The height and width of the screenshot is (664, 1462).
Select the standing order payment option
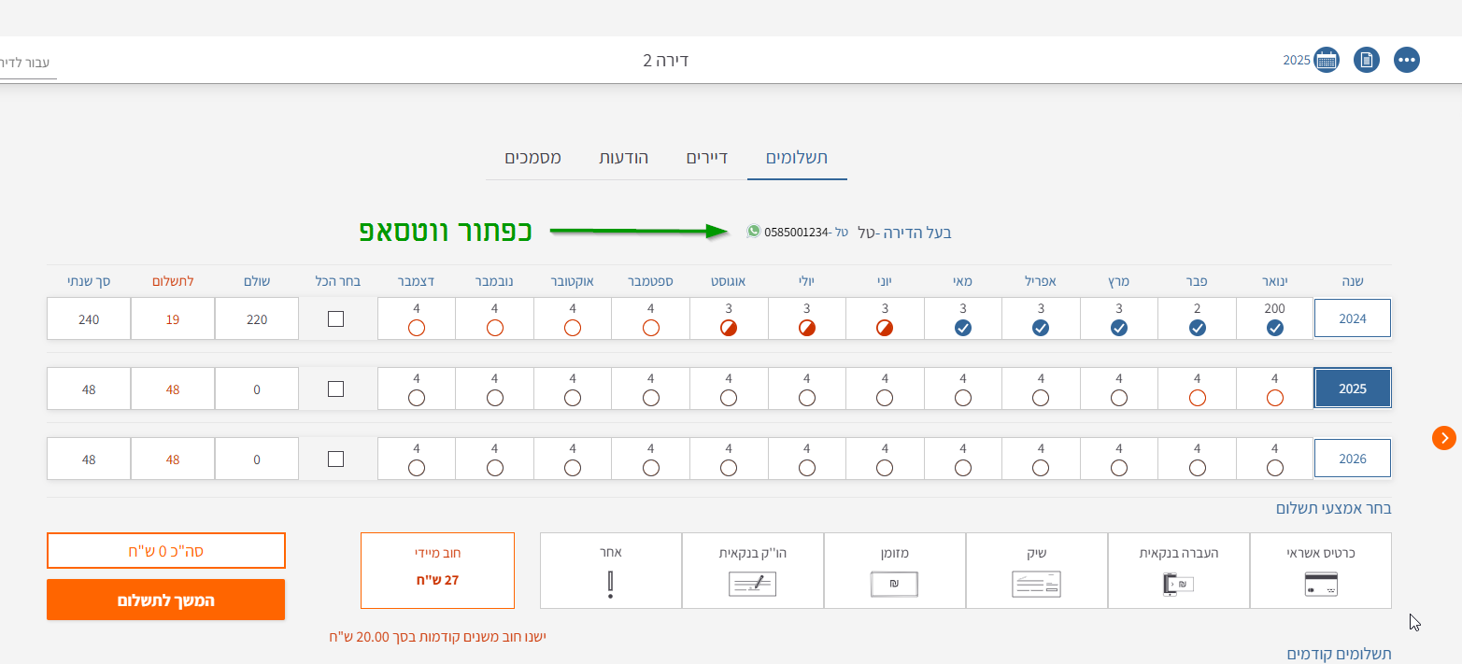[753, 570]
